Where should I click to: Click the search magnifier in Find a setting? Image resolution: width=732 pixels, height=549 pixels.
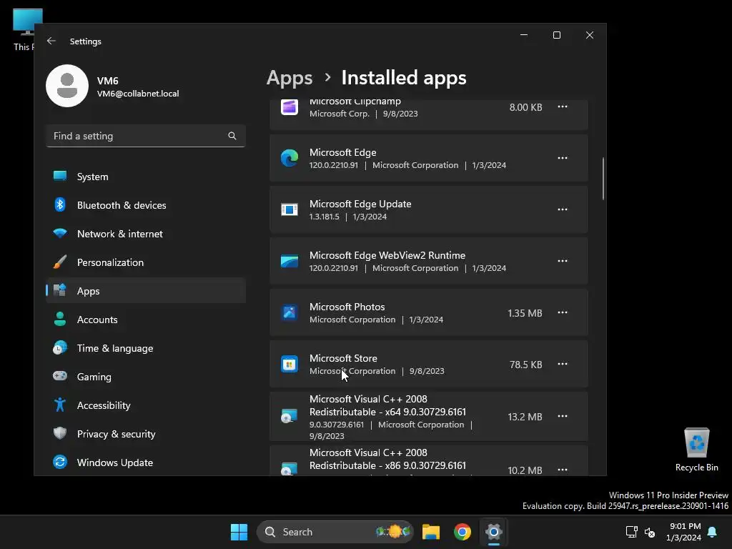[232, 136]
